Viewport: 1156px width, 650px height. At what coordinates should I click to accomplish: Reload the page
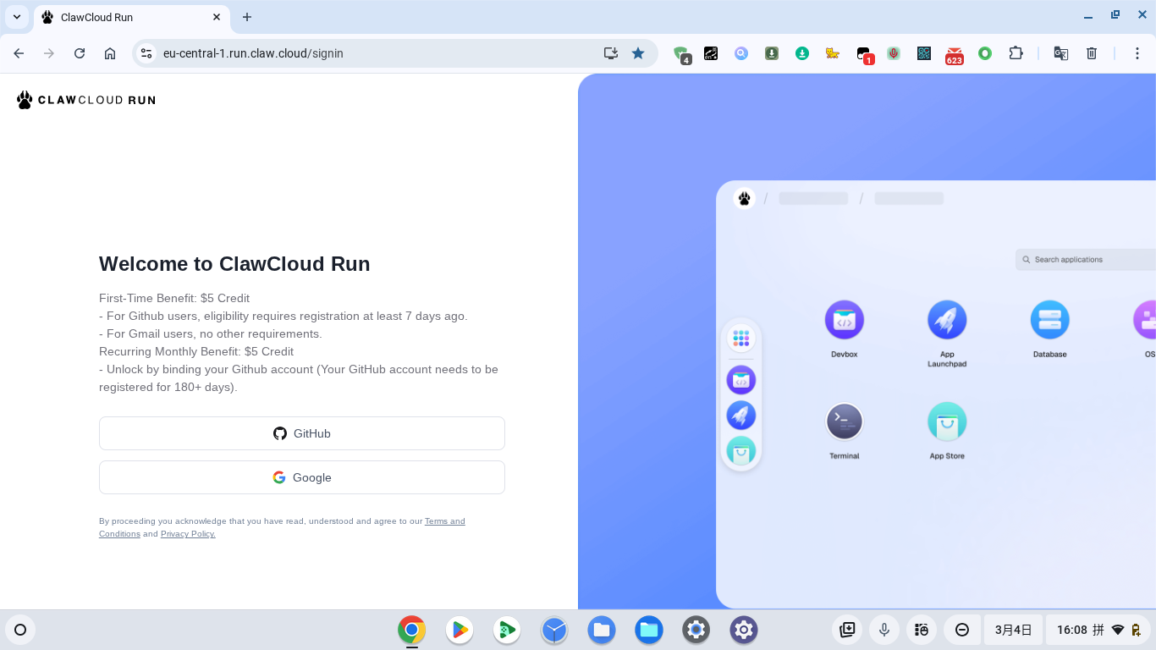click(80, 53)
